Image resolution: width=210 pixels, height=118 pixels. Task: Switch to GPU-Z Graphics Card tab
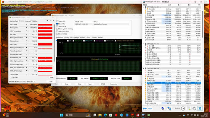coord(14,21)
